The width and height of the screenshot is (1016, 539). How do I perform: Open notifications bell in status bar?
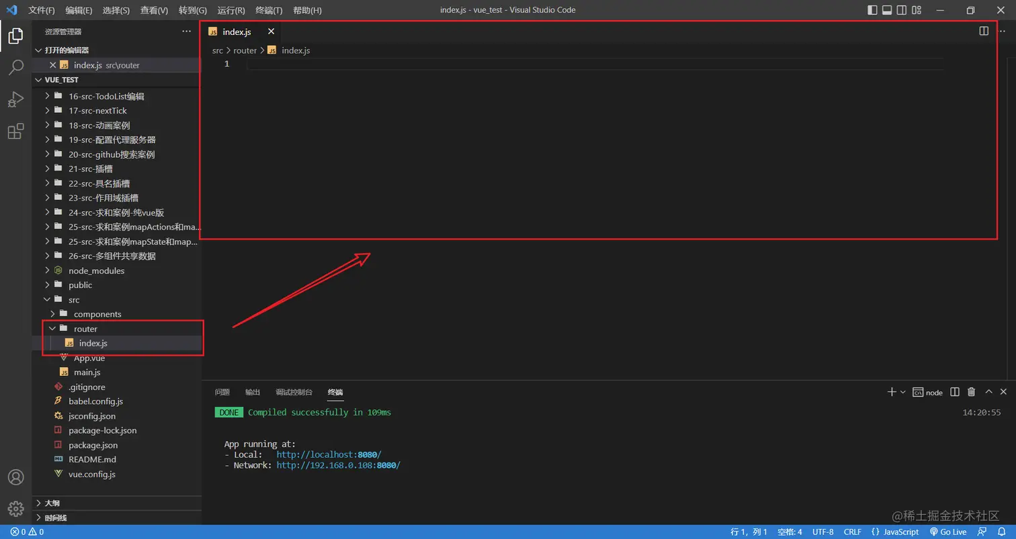point(1002,532)
